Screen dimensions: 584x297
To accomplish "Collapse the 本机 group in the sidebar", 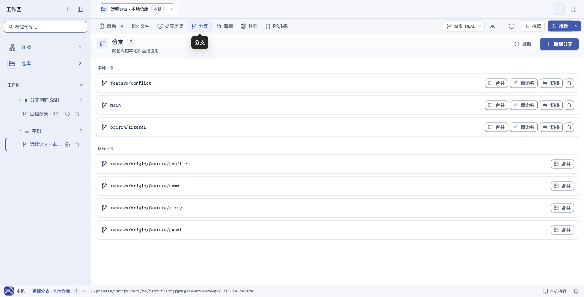I will coord(20,131).
